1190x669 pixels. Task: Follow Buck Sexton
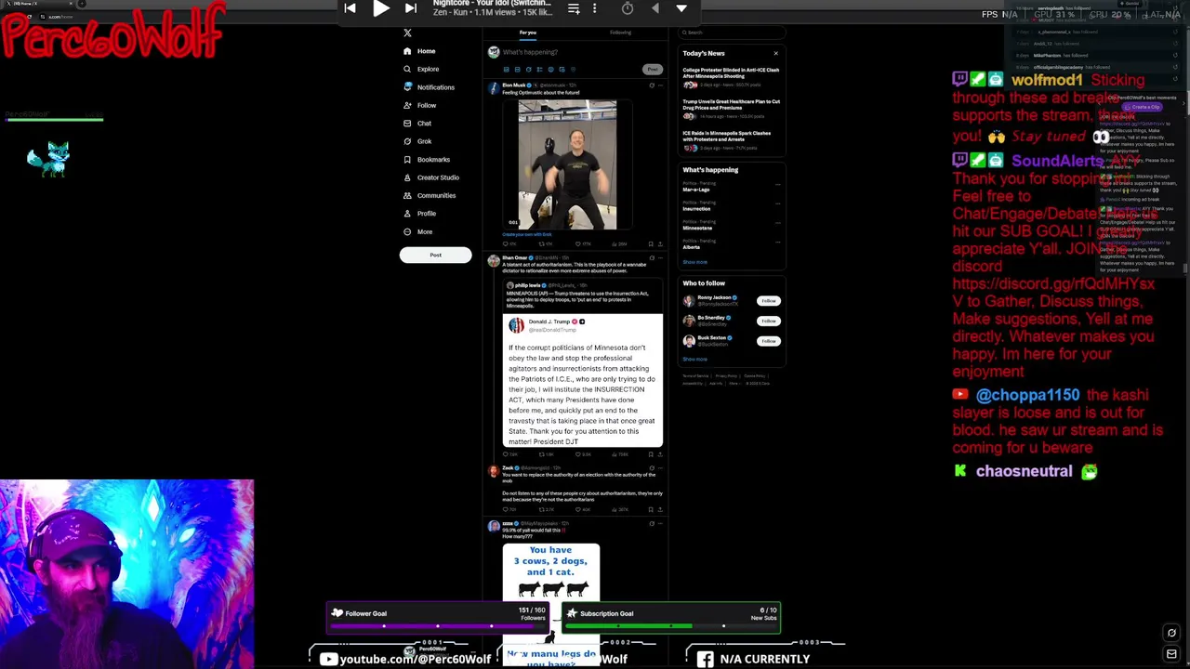tap(768, 341)
